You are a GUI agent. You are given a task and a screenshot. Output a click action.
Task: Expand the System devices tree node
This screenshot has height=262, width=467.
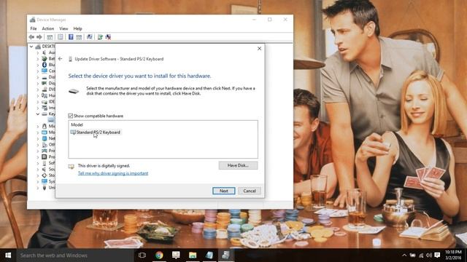tap(38, 181)
